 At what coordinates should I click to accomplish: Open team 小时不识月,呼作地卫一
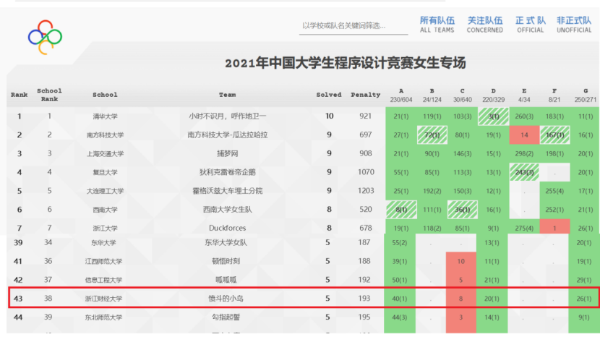click(x=228, y=116)
